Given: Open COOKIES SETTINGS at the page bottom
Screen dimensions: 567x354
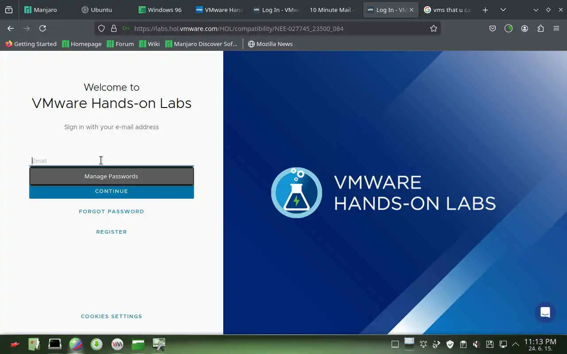Looking at the screenshot, I should point(112,316).
